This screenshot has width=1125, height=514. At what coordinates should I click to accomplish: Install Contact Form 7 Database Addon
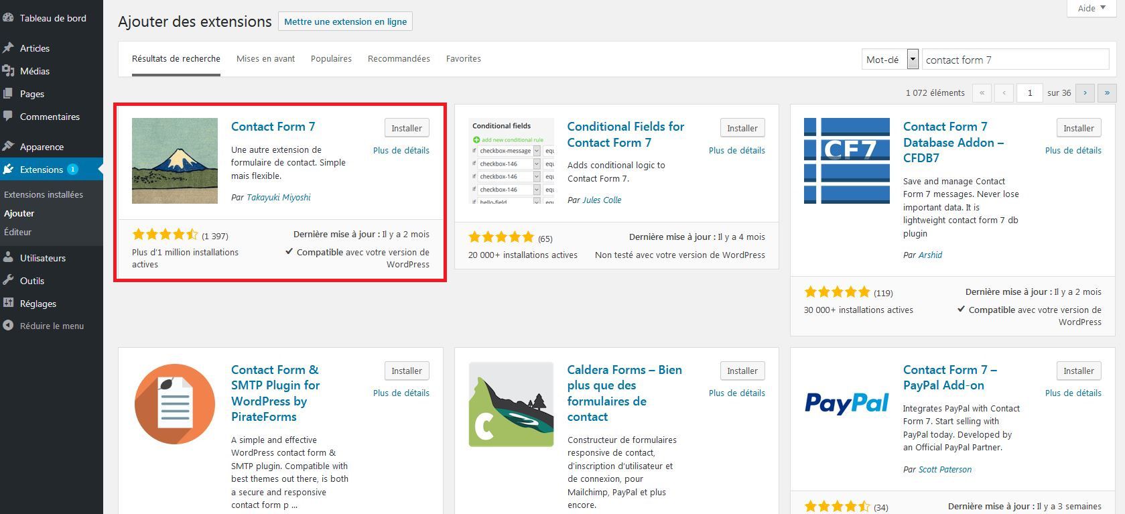pos(1079,128)
